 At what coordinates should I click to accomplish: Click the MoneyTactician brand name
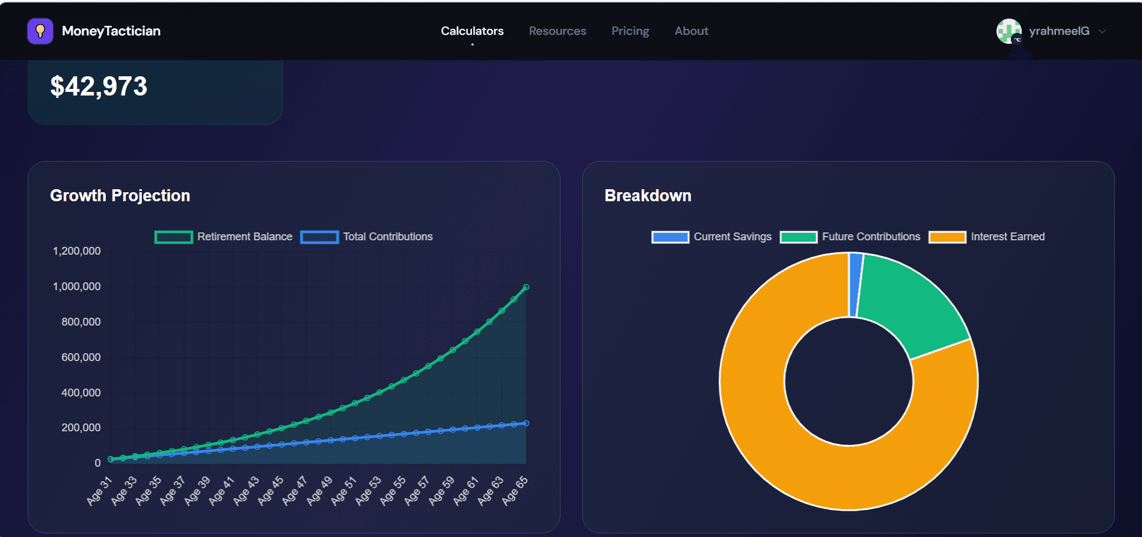point(111,31)
